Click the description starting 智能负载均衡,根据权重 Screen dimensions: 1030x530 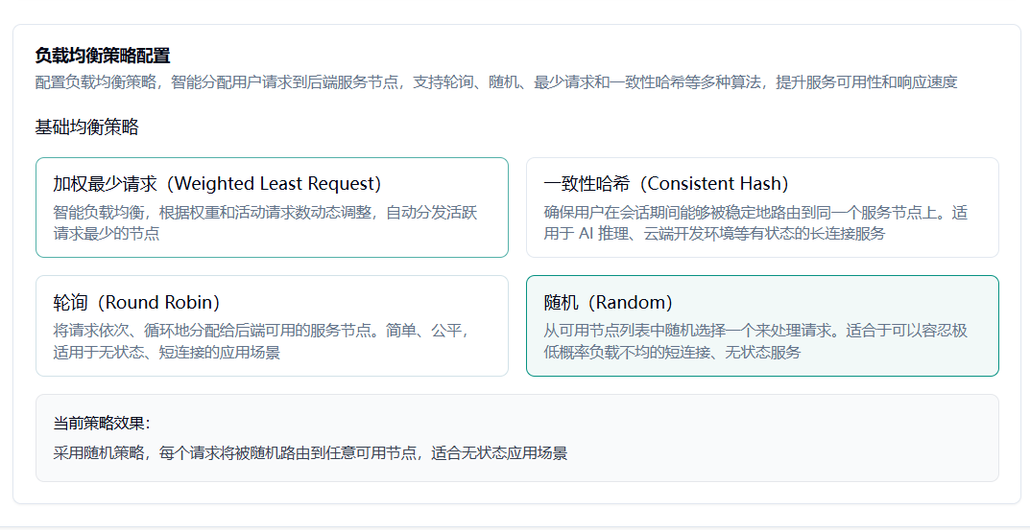265,213
